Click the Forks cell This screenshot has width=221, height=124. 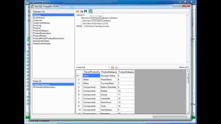click(x=109, y=106)
